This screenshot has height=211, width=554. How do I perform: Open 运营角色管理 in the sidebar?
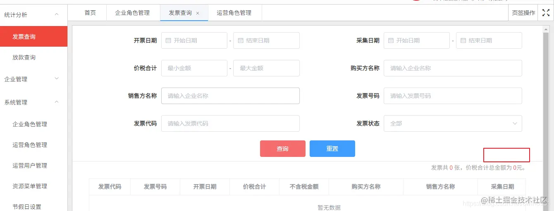[x=33, y=145]
